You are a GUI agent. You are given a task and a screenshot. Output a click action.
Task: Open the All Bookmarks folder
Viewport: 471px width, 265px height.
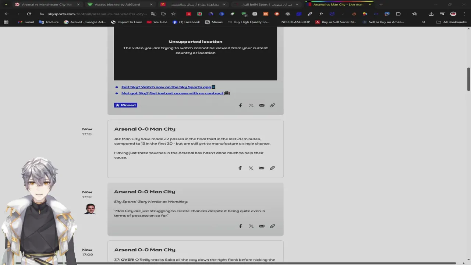(x=451, y=22)
